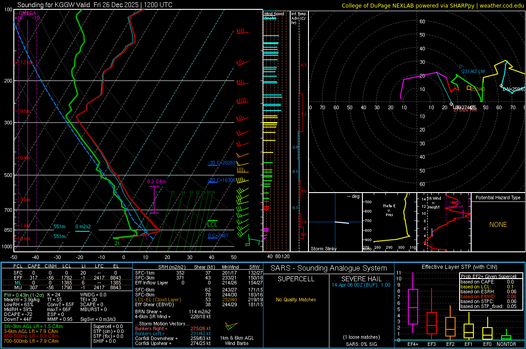
Task: Click the K = 24 index value
Action: [x=53, y=295]
